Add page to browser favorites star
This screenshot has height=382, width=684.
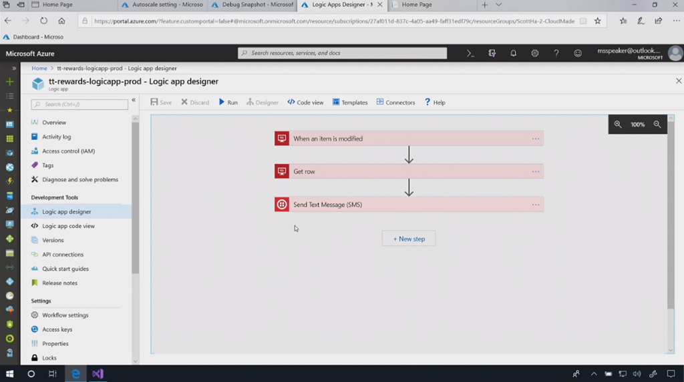pyautogui.click(x=598, y=21)
